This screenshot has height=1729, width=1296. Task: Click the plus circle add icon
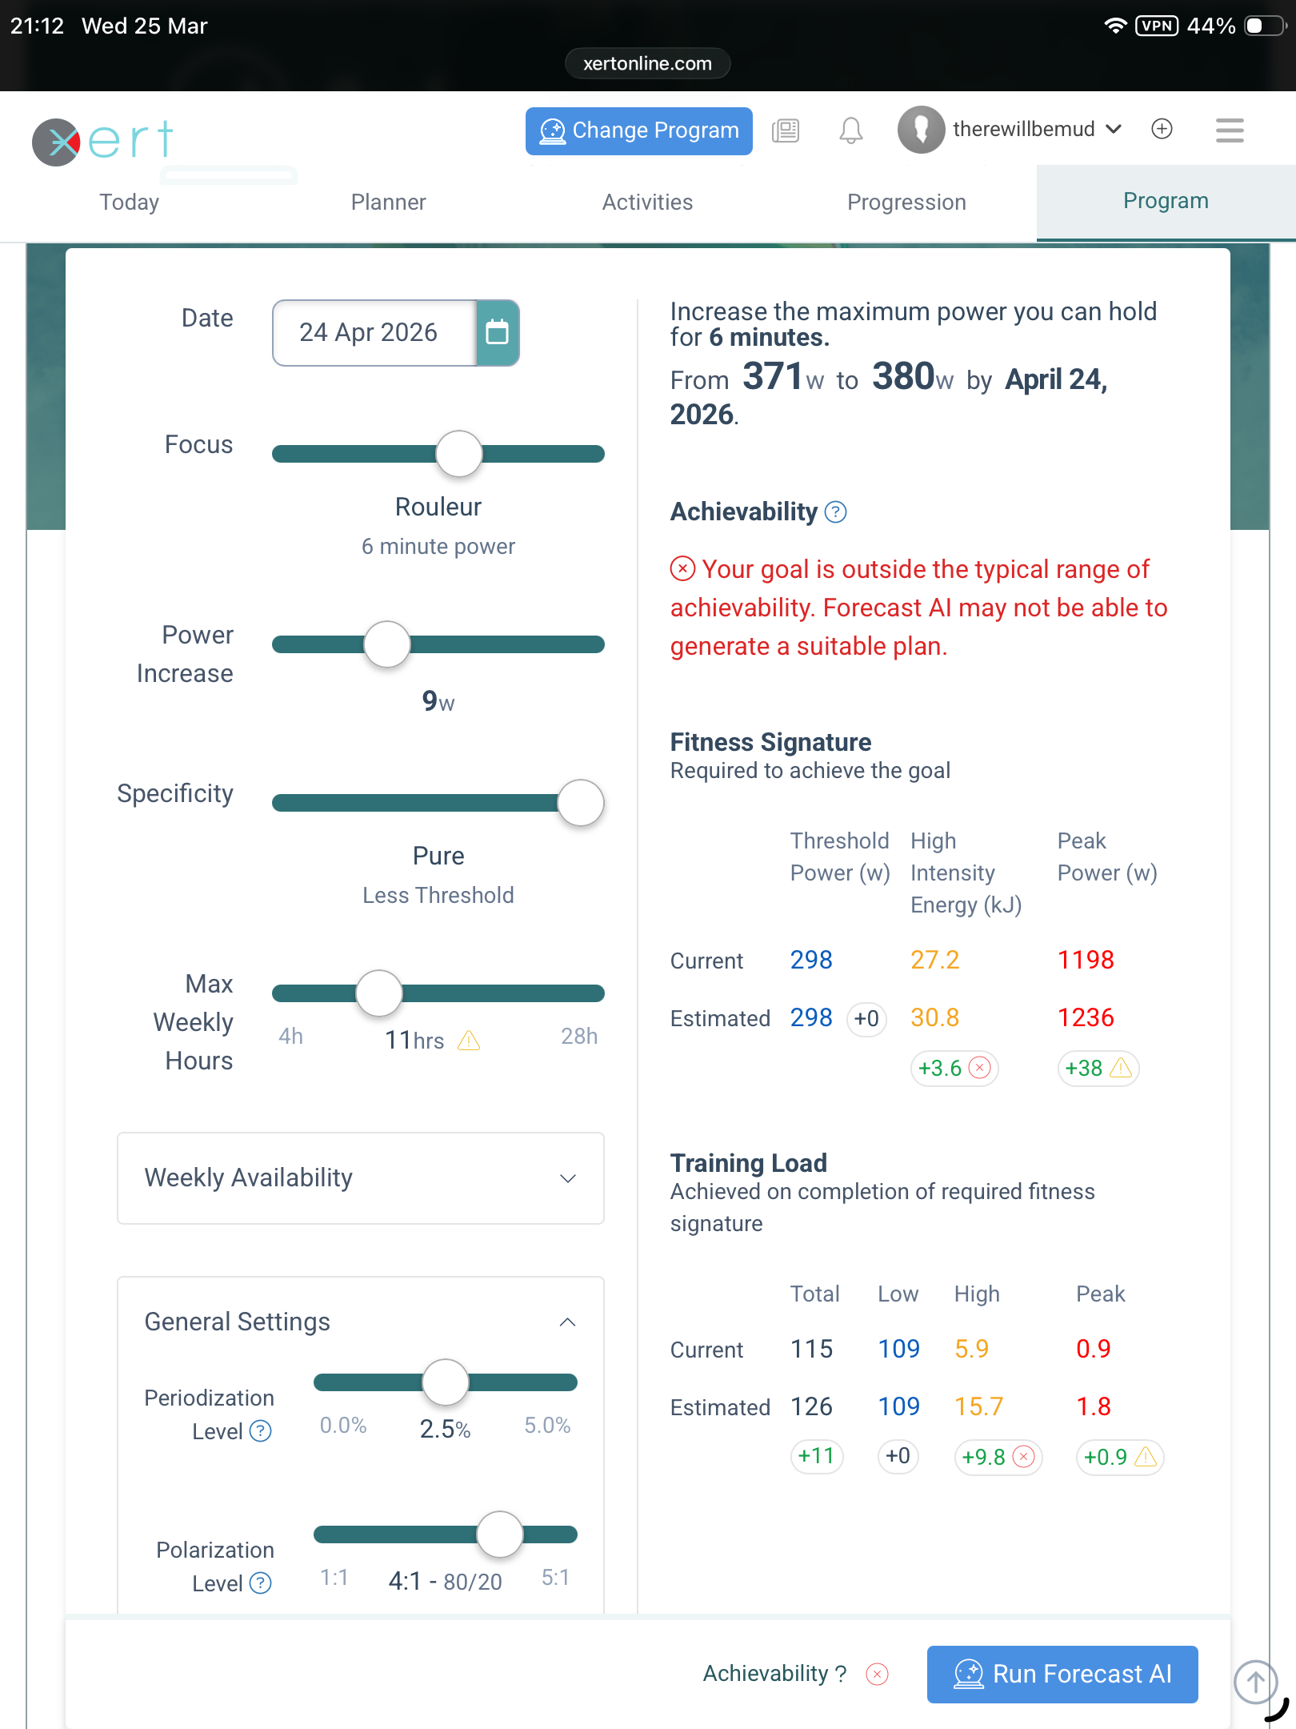pos(1162,129)
